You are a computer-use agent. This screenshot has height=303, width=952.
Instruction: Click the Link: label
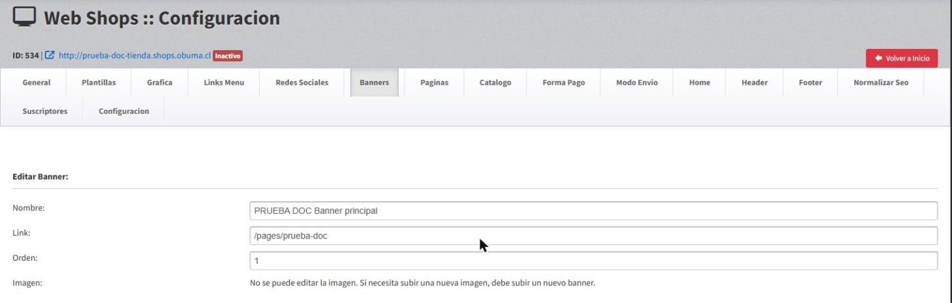[22, 233]
